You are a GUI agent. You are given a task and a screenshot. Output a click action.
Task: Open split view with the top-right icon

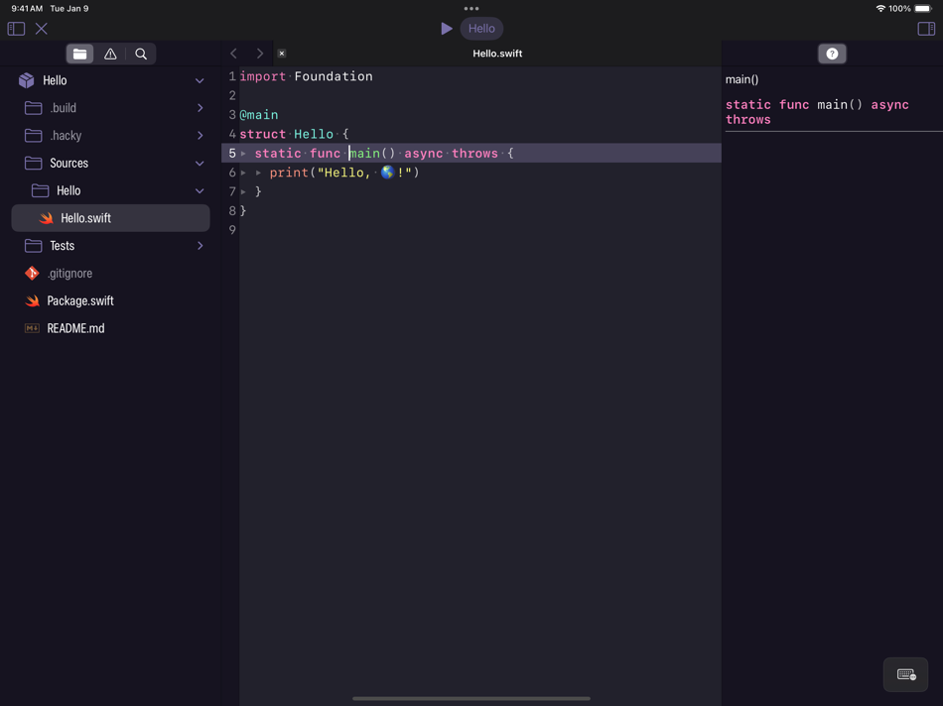click(925, 29)
